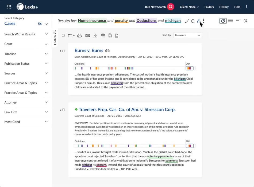Screen dimensions: 254x187
Task: Click the 2013 Mich. Cir. LEXIS 390 citation
Action: coord(170,57)
